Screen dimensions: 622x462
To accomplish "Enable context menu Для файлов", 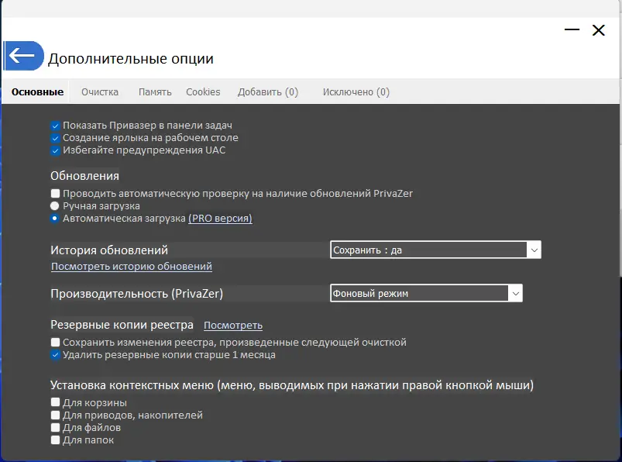I will (x=55, y=427).
